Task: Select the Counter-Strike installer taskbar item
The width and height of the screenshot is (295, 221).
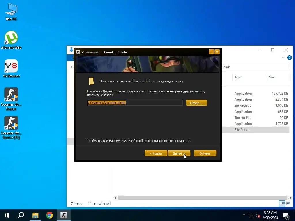Action: tap(64, 215)
